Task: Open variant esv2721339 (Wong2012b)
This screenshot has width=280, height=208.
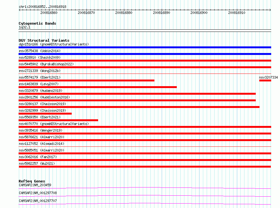Action: pyautogui.click(x=40, y=71)
